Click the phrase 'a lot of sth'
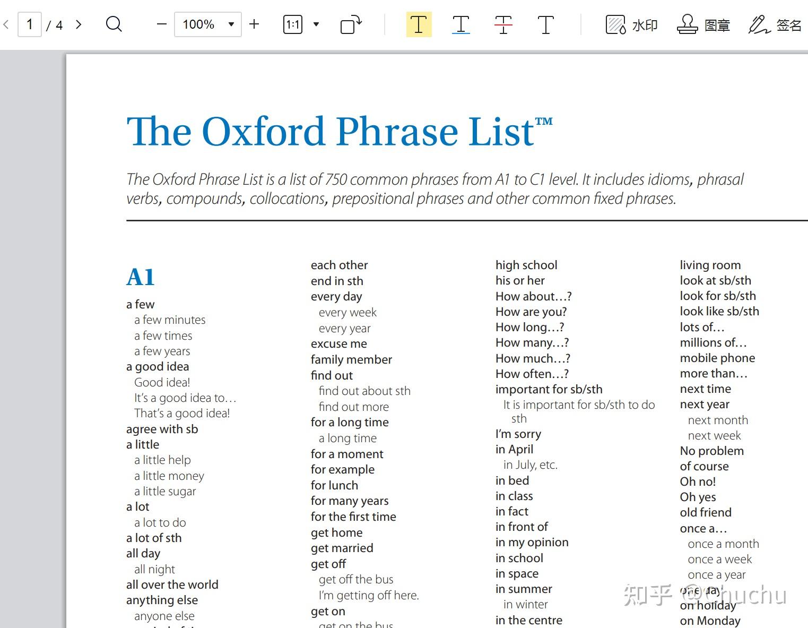The image size is (808, 628). 154,538
